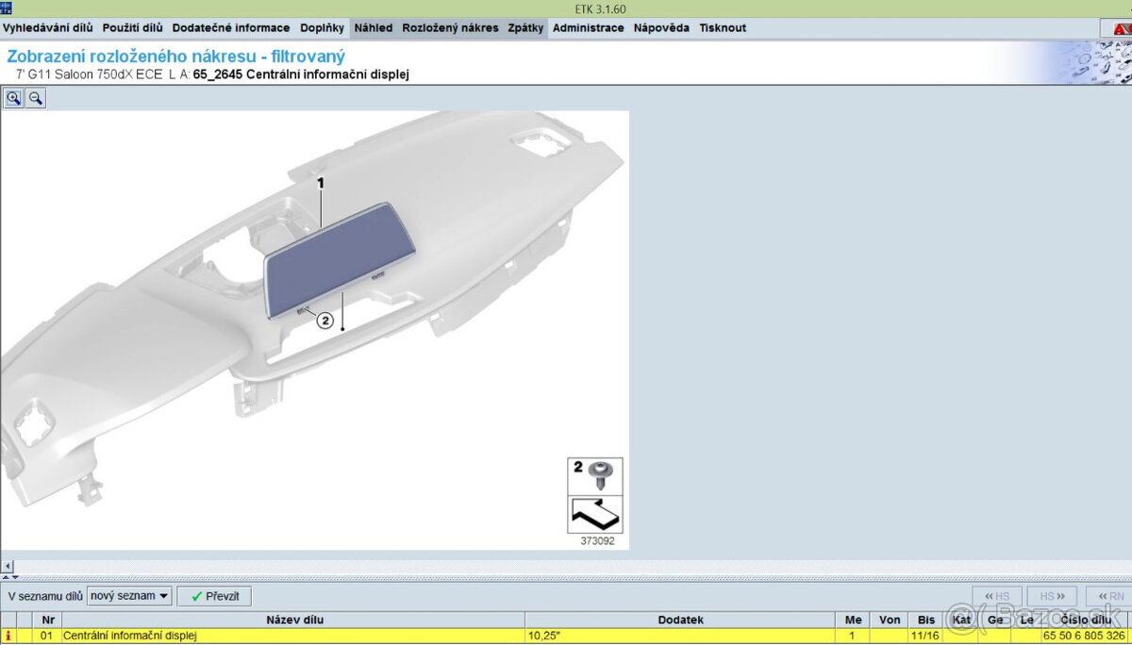Open the Vyhledávání dílů menu
Screen dimensions: 1132x645
click(47, 28)
